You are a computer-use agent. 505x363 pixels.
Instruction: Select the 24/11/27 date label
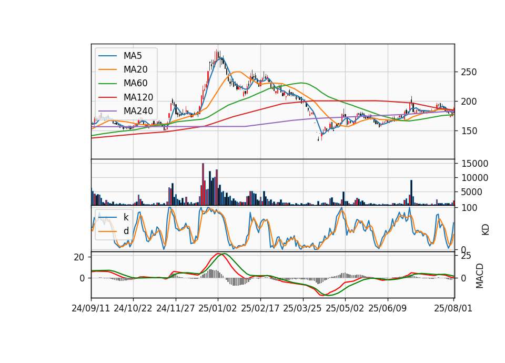pyautogui.click(x=176, y=308)
